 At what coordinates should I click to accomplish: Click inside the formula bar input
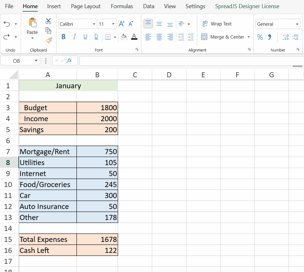[x=192, y=61]
